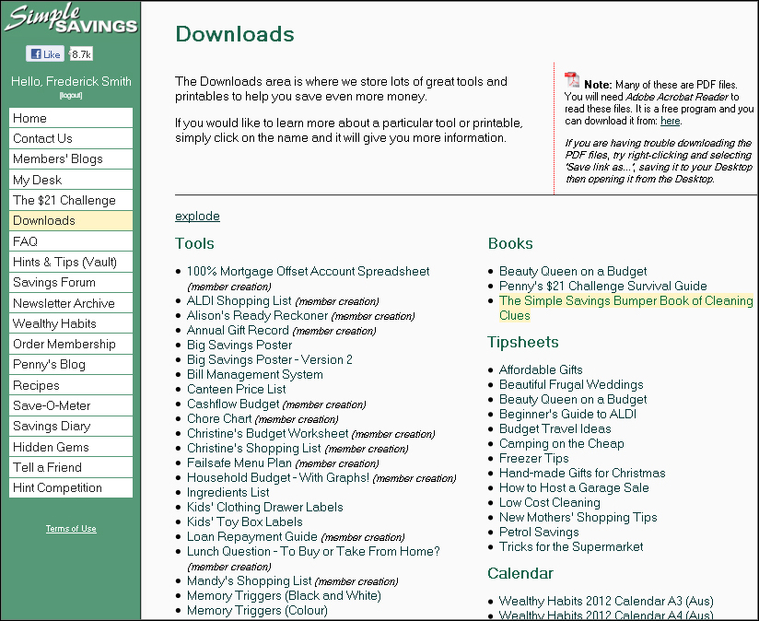Open Beginner's Guide to ALDI
759x621 pixels.
coord(567,415)
